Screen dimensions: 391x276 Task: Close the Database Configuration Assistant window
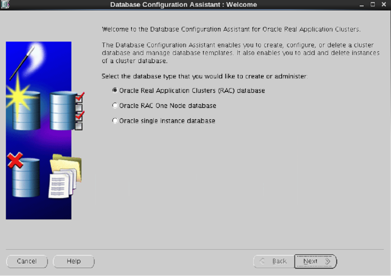384,5
